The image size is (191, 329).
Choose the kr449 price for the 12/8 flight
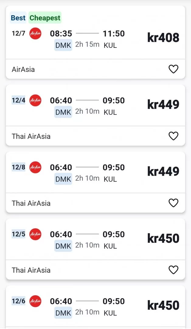tap(163, 172)
